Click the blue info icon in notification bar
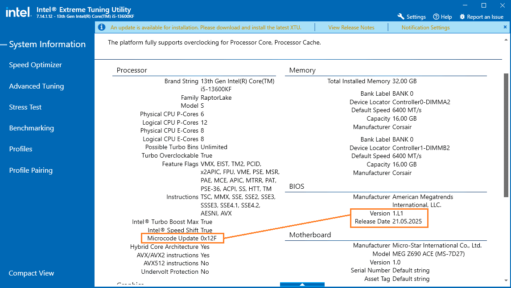The width and height of the screenshot is (511, 288). pyautogui.click(x=102, y=27)
